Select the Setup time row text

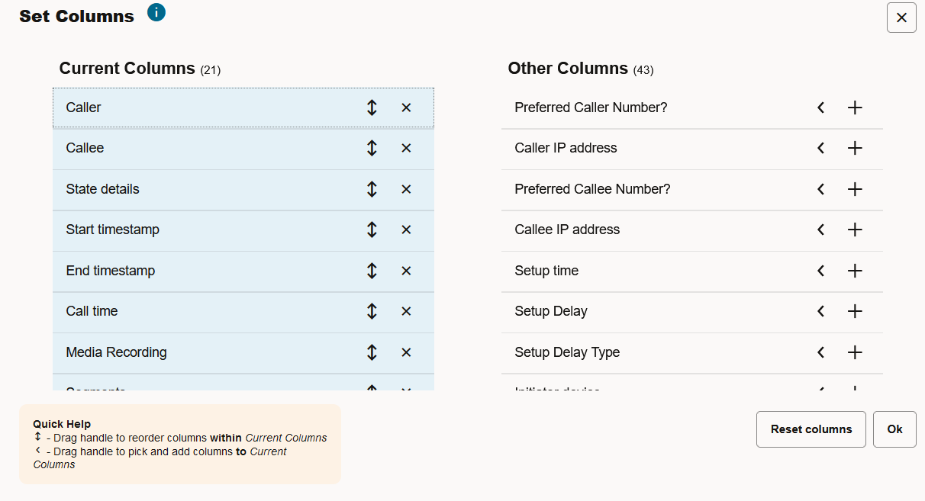[x=547, y=271]
